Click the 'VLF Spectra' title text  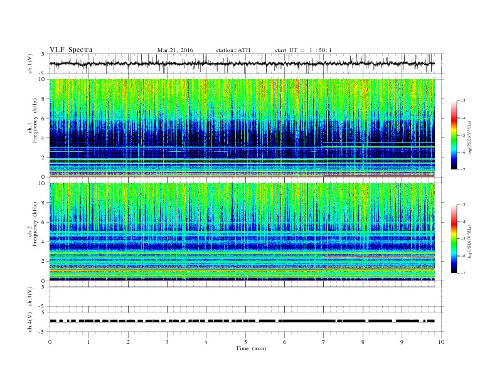tap(71, 50)
